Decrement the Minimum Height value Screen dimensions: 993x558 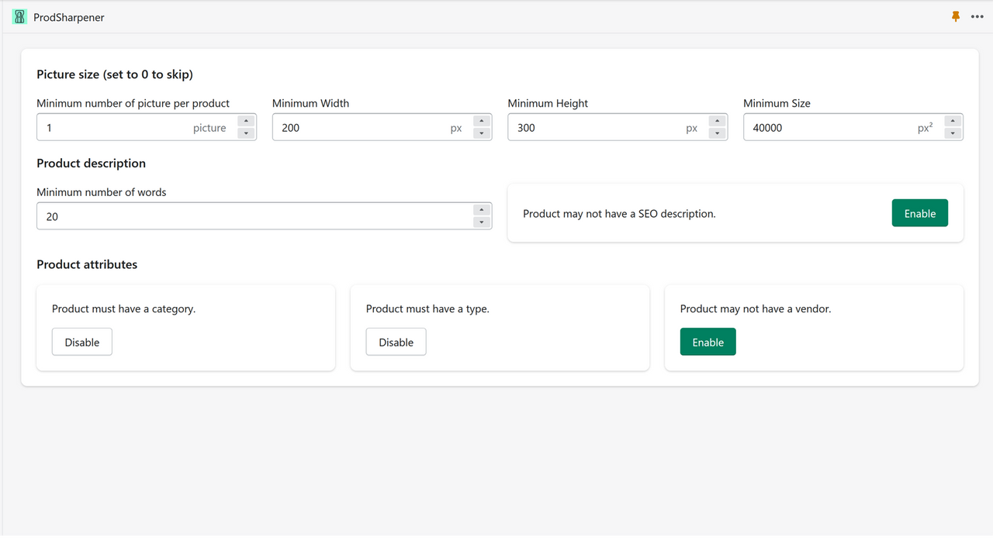[718, 133]
